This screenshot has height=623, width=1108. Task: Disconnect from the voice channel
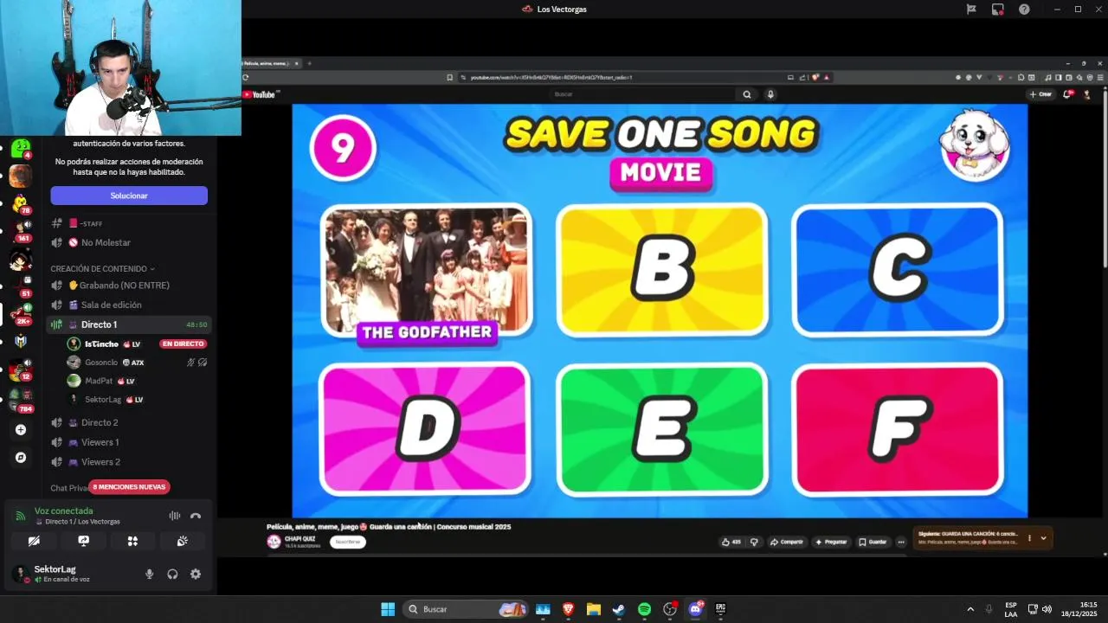click(x=196, y=516)
